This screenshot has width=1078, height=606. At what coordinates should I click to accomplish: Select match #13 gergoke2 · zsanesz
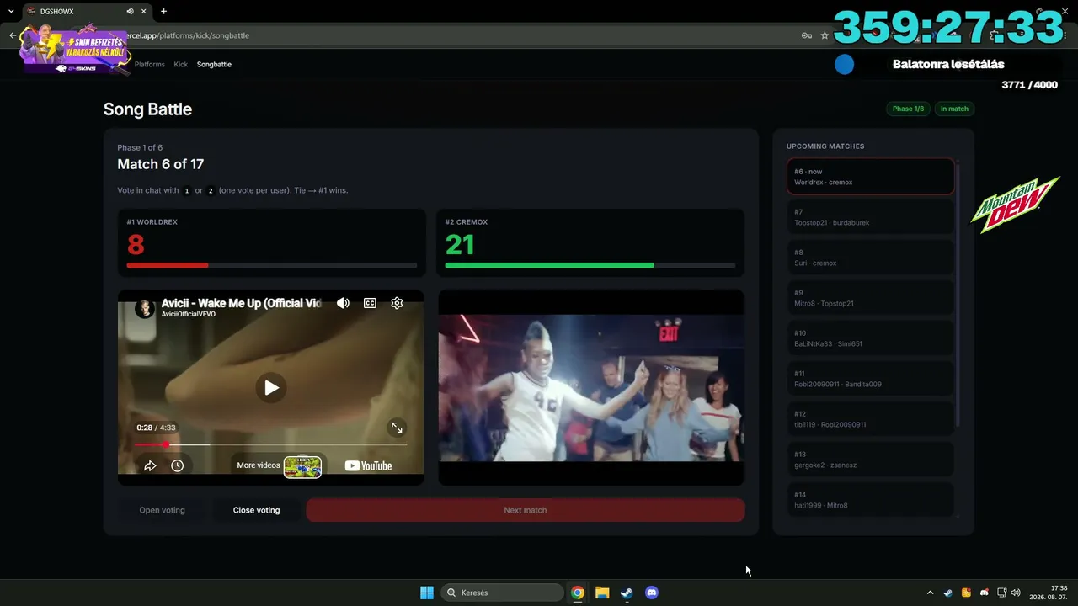coord(871,460)
